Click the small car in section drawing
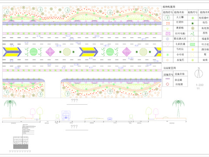The height and width of the screenshot is (157, 209). [x=110, y=119]
